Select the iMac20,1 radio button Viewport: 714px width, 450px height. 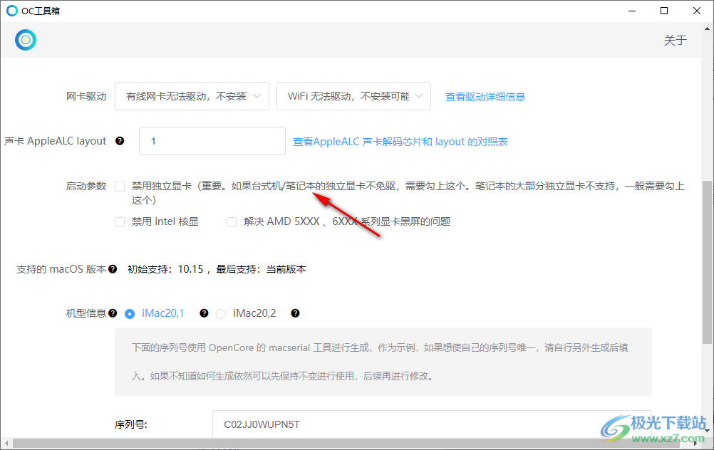tap(130, 314)
